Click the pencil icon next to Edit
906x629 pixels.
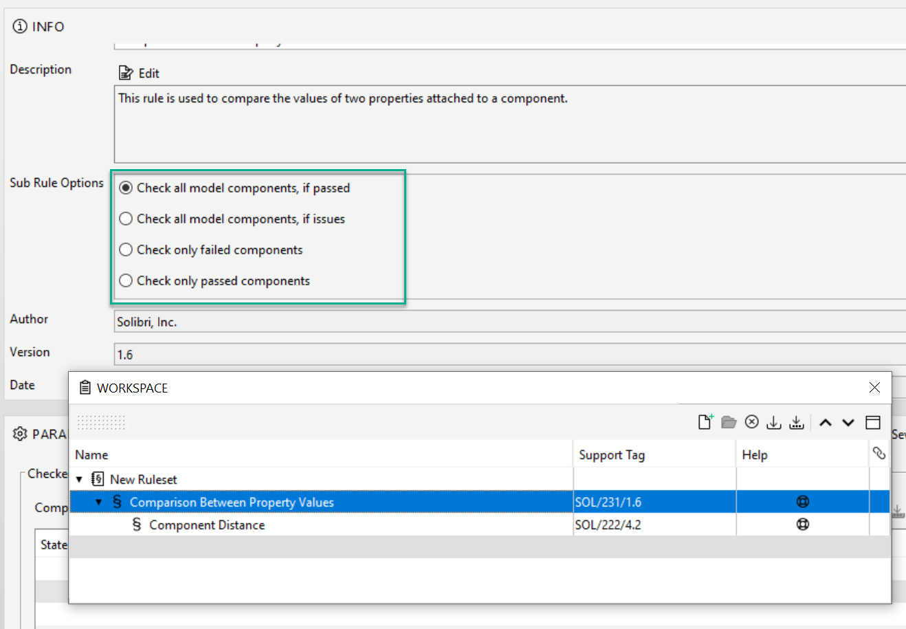(126, 73)
